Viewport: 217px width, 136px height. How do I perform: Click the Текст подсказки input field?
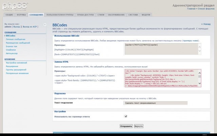pyautogui.click(x=155, y=103)
